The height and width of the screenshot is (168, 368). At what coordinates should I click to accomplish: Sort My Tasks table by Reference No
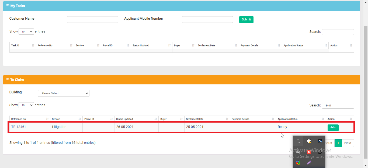[55, 45]
